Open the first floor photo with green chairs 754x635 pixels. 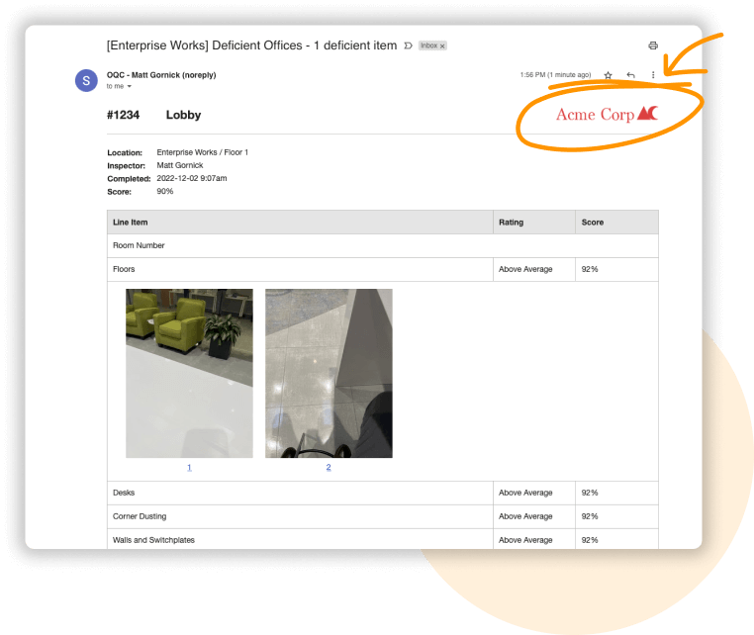(189, 373)
